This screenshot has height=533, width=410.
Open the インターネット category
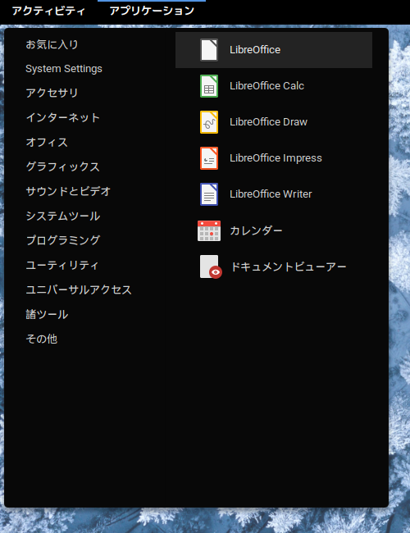click(63, 117)
